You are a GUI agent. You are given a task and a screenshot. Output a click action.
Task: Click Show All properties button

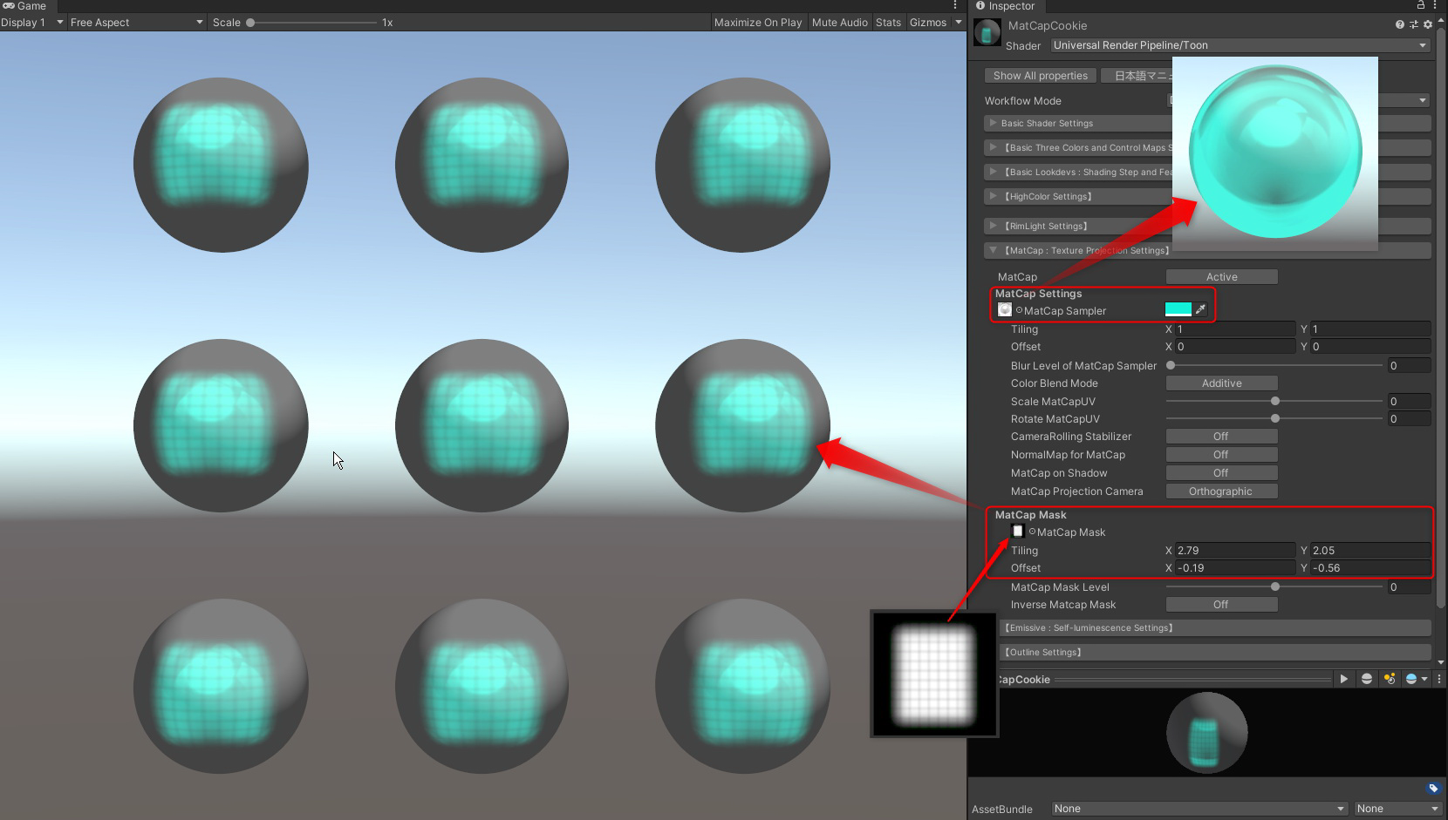[1040, 76]
